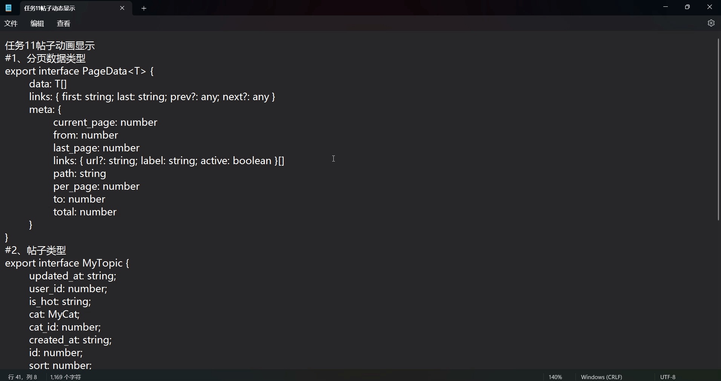Close the 任务11帖子动态显示 tab
Viewport: 721px width, 381px height.
click(x=123, y=8)
